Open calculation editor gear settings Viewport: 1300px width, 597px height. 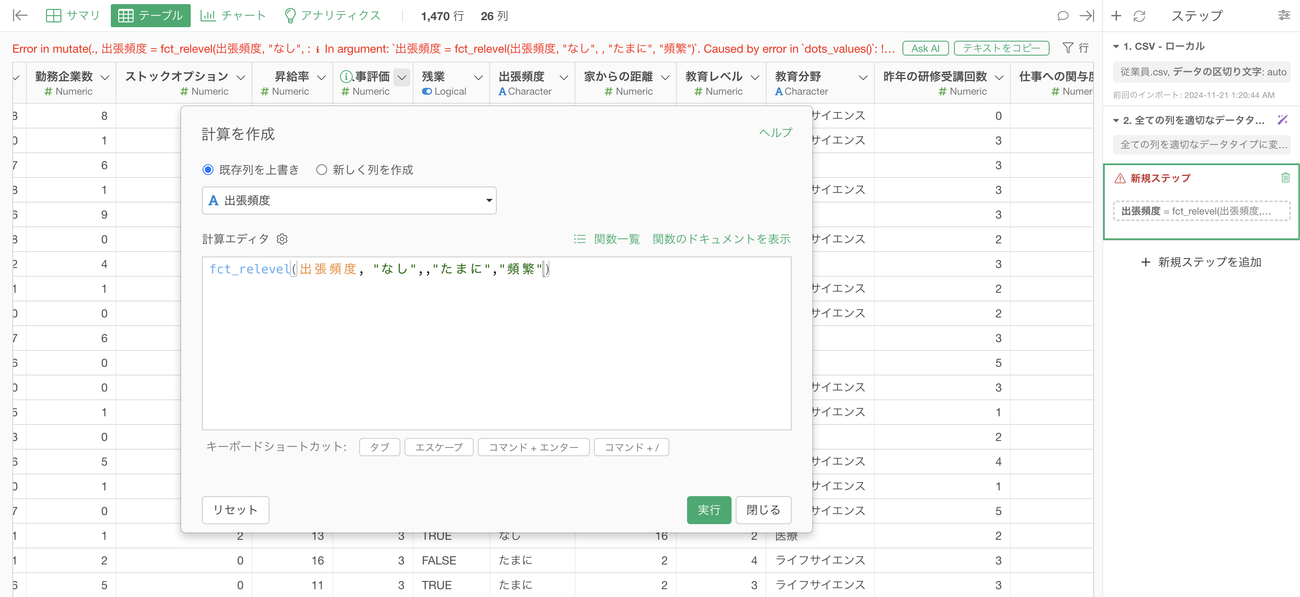282,239
